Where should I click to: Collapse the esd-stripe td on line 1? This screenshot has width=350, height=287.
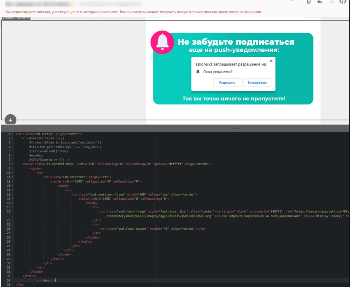pos(12,134)
